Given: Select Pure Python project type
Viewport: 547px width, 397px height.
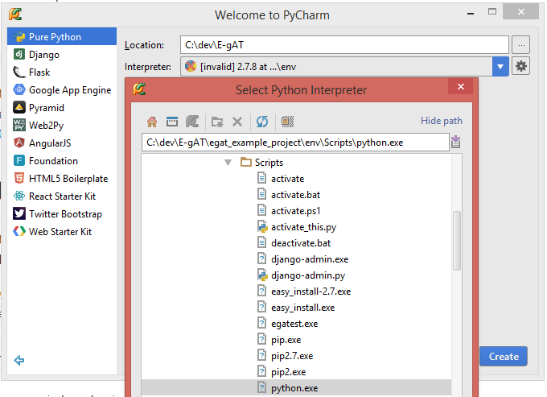Looking at the screenshot, I should (62, 37).
